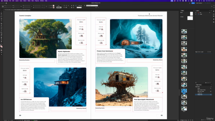Delete the selected layer using trash icon

coord(210,52)
